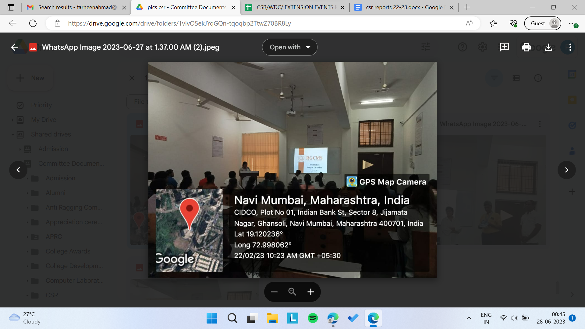Open the Computer Laborat... folder
This screenshot has width=585, height=329.
[75, 281]
